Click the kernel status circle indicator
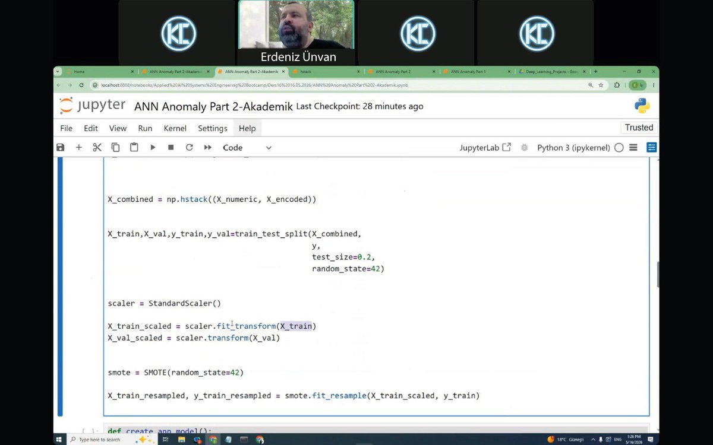713x445 pixels. coord(619,148)
